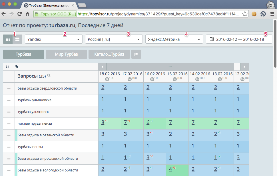The height and width of the screenshot is (176, 277).
Task: Open a new browser tab
Action: click(x=82, y=6)
